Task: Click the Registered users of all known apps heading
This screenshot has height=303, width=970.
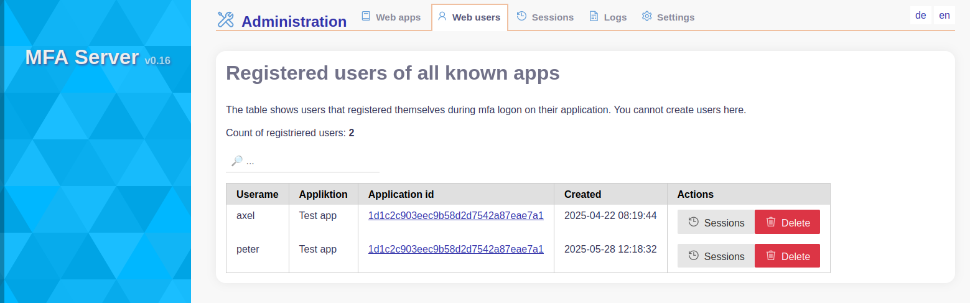Action: pyautogui.click(x=393, y=73)
